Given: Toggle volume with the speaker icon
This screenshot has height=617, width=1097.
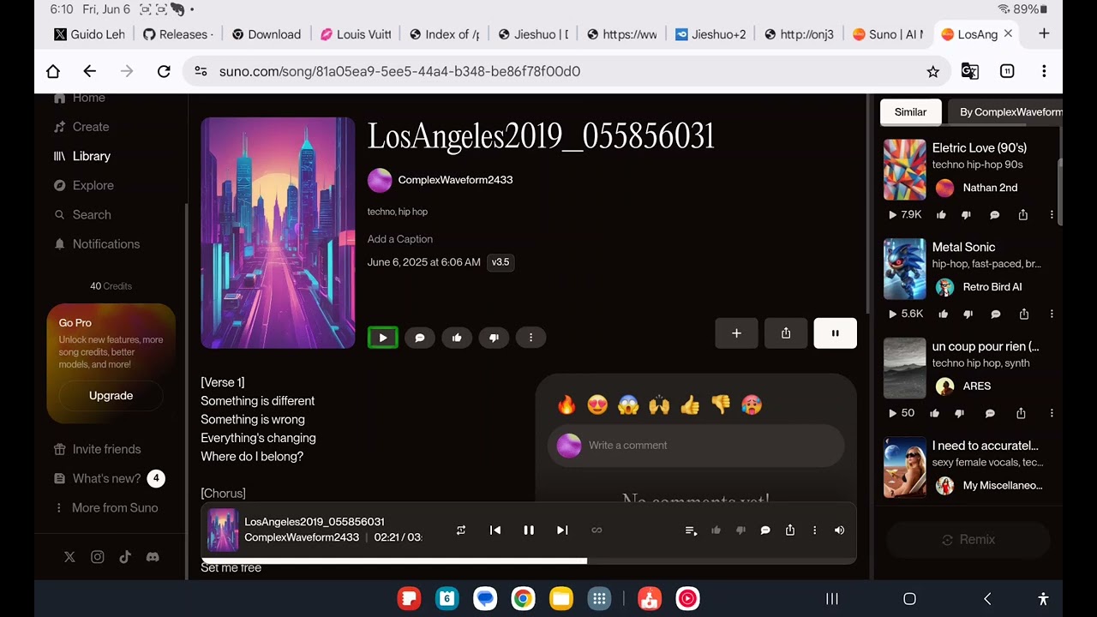Looking at the screenshot, I should point(839,530).
